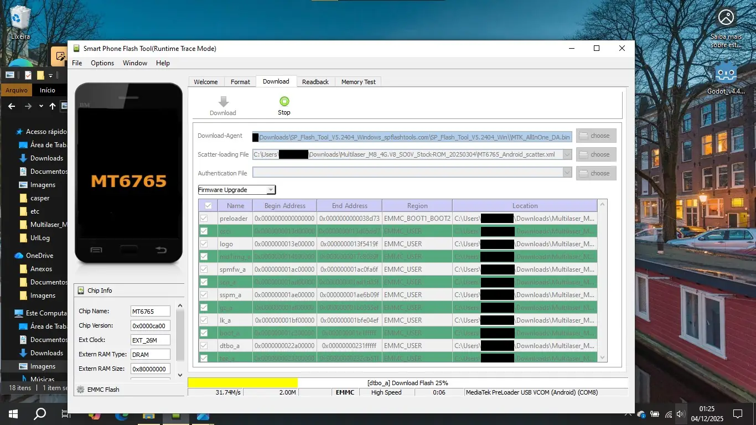Click the Download arrow icon
Screen dimensions: 756x425
tap(223, 102)
